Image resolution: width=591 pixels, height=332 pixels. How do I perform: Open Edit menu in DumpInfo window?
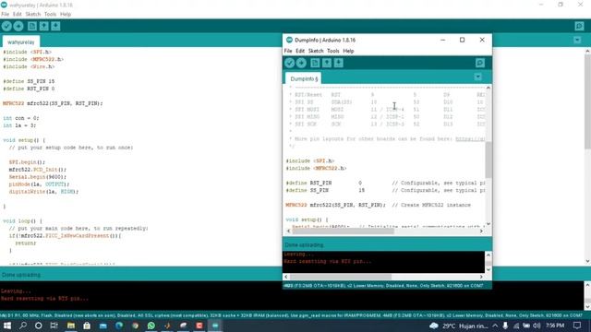pos(300,51)
